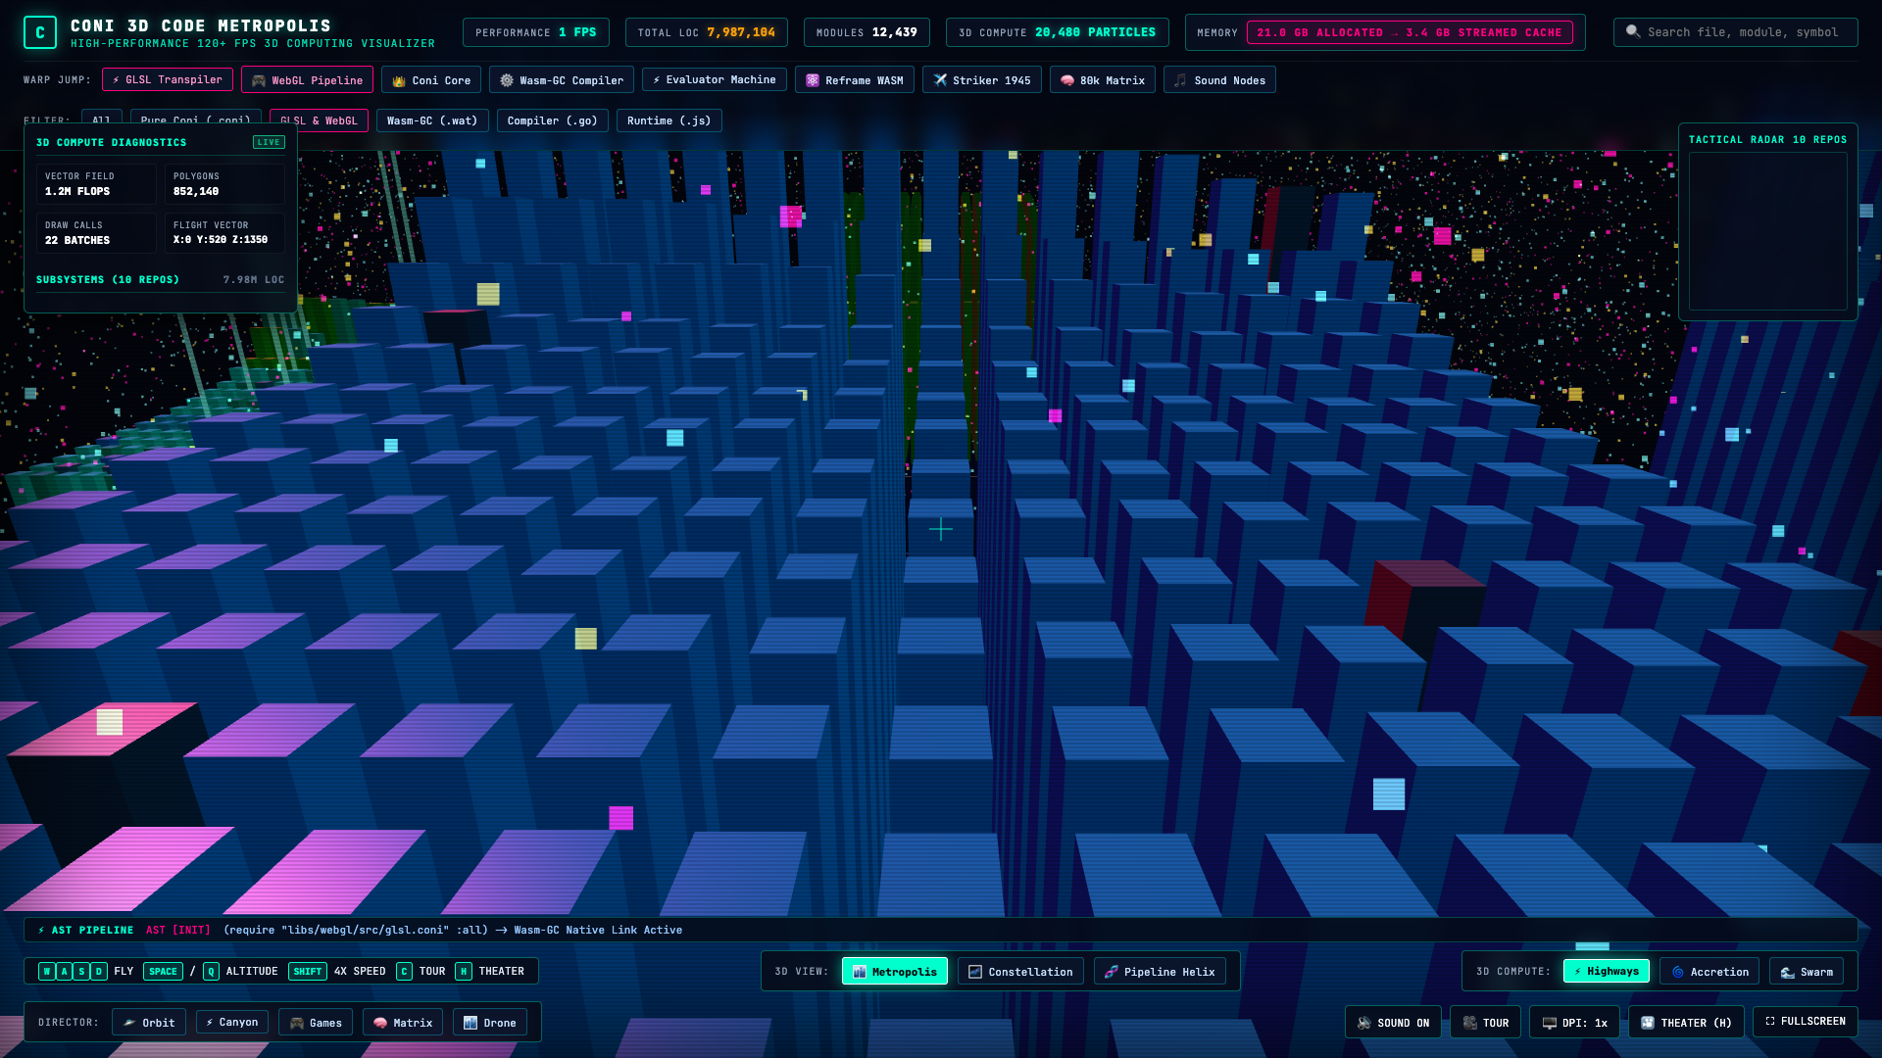Image resolution: width=1882 pixels, height=1058 pixels.
Task: Click the gear icon on Wasm-GC Compiler
Action: click(x=507, y=80)
